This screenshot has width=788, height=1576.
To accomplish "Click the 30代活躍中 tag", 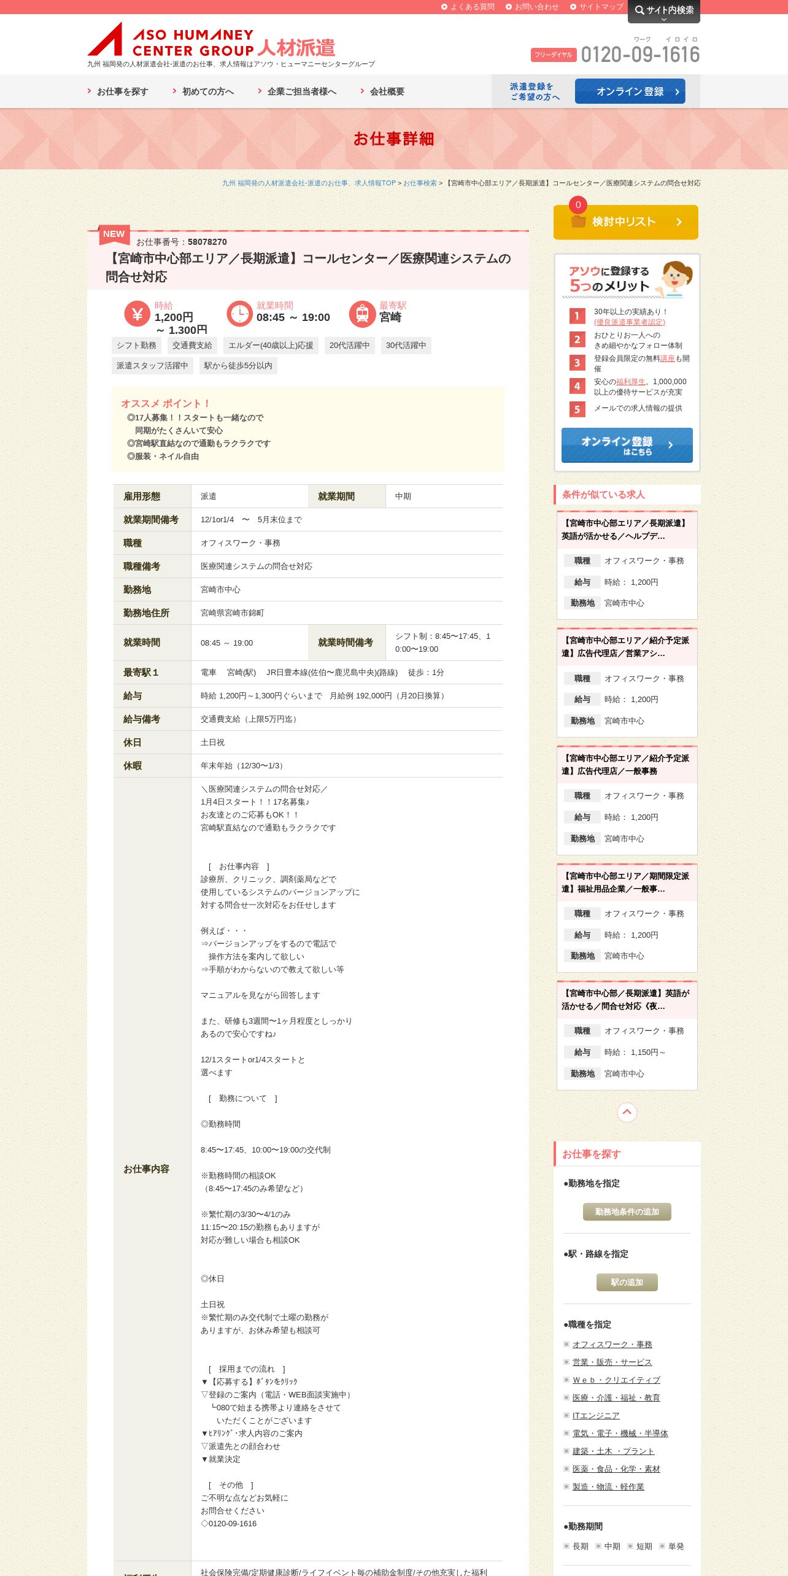I will click(x=406, y=346).
